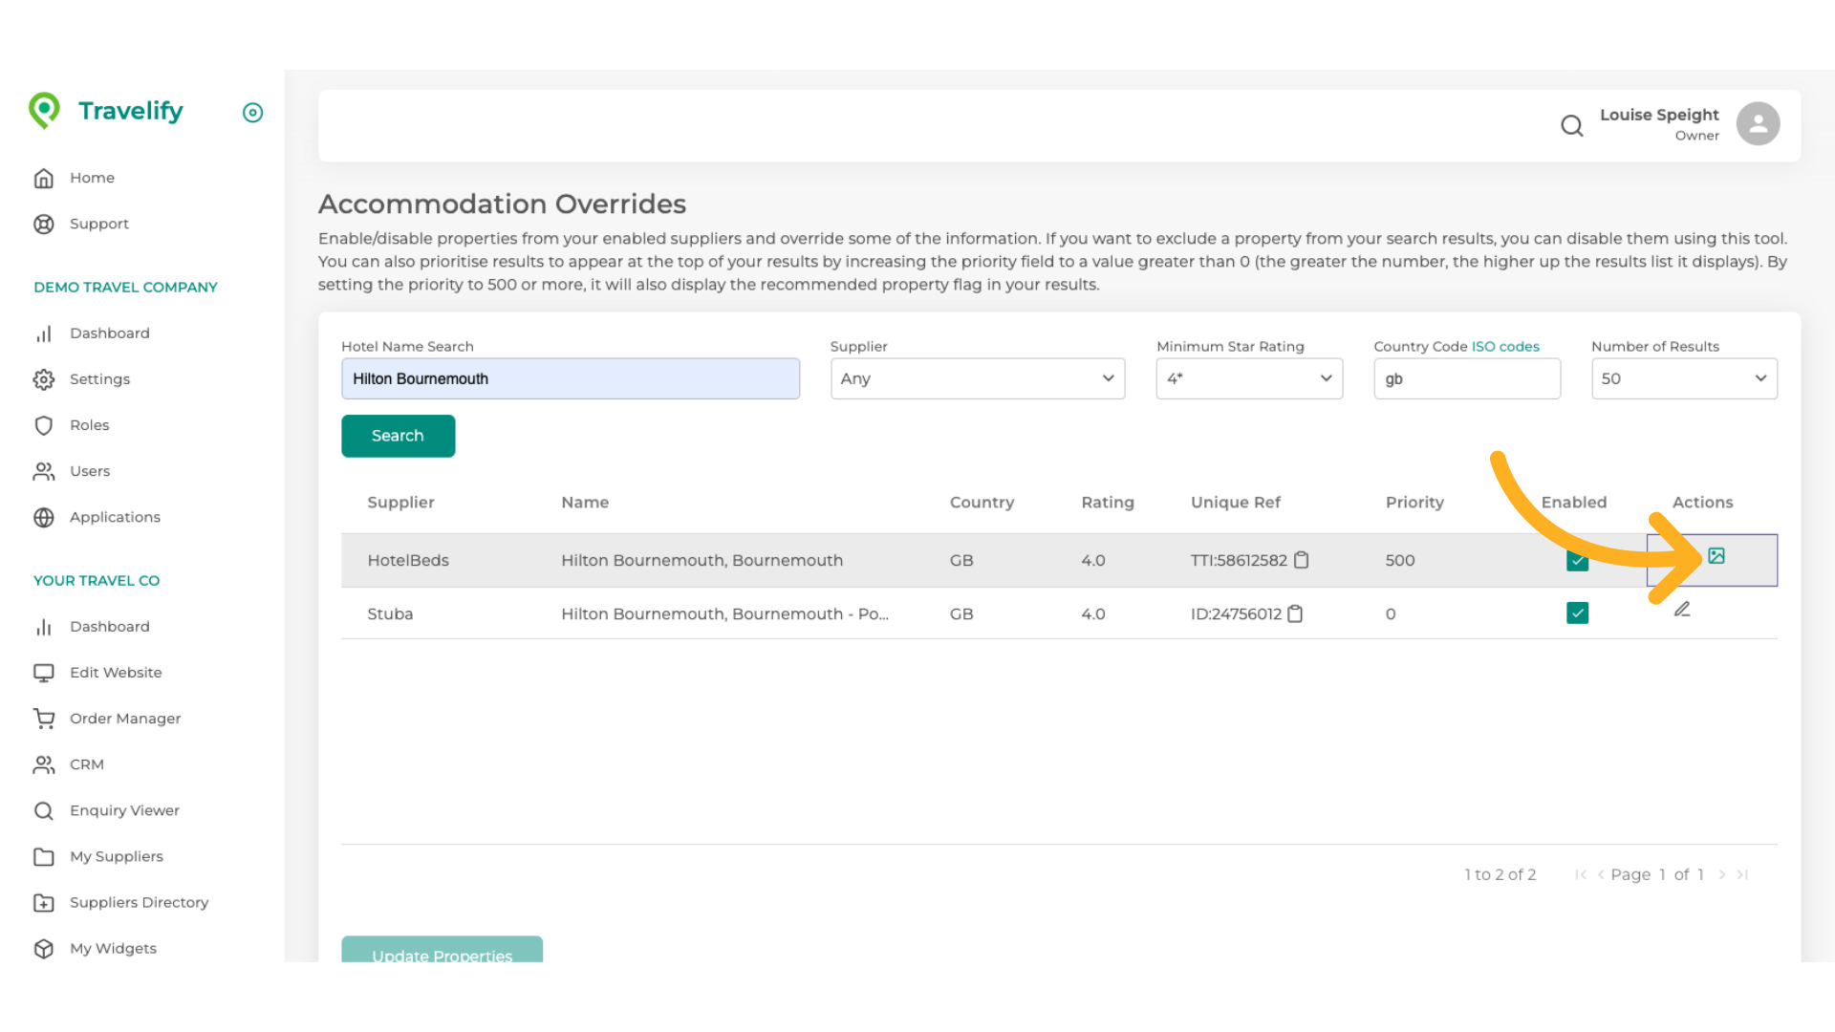Click the Hotel Name Search field
This screenshot has width=1835, height=1032.
point(570,378)
